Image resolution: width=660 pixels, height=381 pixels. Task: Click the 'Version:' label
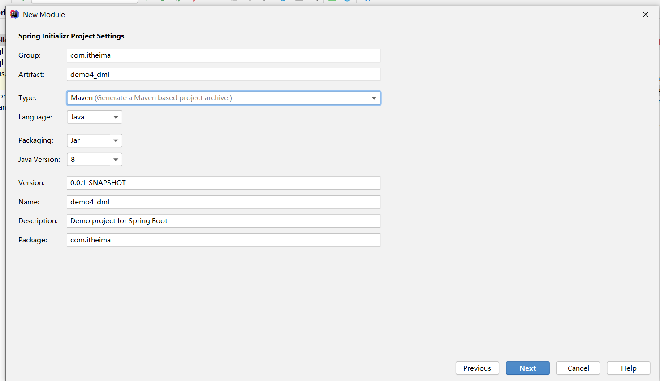click(x=32, y=183)
